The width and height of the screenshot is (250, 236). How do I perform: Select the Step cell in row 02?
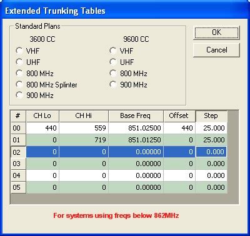click(x=211, y=152)
